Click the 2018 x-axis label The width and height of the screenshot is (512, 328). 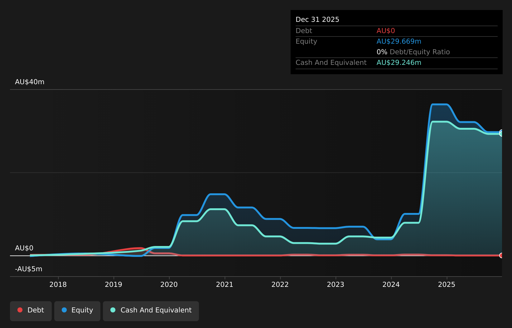click(58, 284)
